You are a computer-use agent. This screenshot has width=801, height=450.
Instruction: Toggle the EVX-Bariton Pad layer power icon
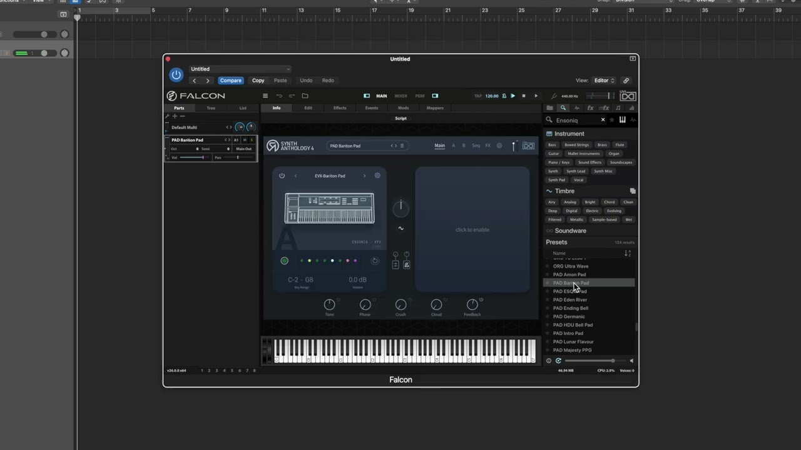[x=282, y=176]
